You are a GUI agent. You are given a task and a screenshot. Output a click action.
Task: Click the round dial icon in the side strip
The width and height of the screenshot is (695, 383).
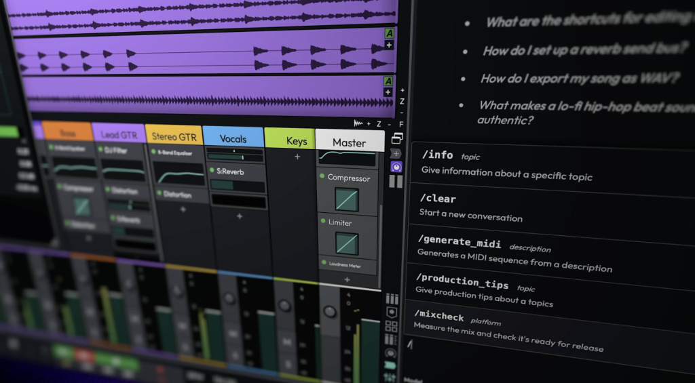[391, 353]
